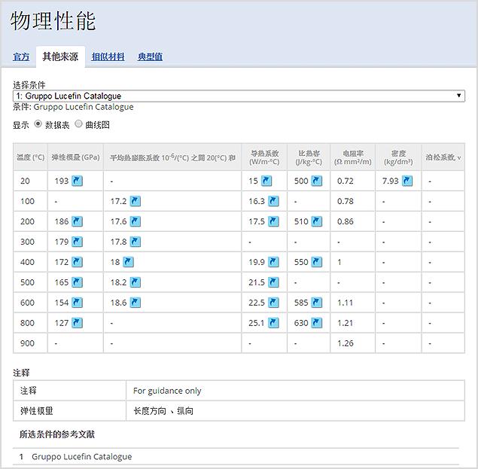Open reference icon next to expansion value 18 at 400°C
Screen dimensions: 478x469
click(128, 262)
